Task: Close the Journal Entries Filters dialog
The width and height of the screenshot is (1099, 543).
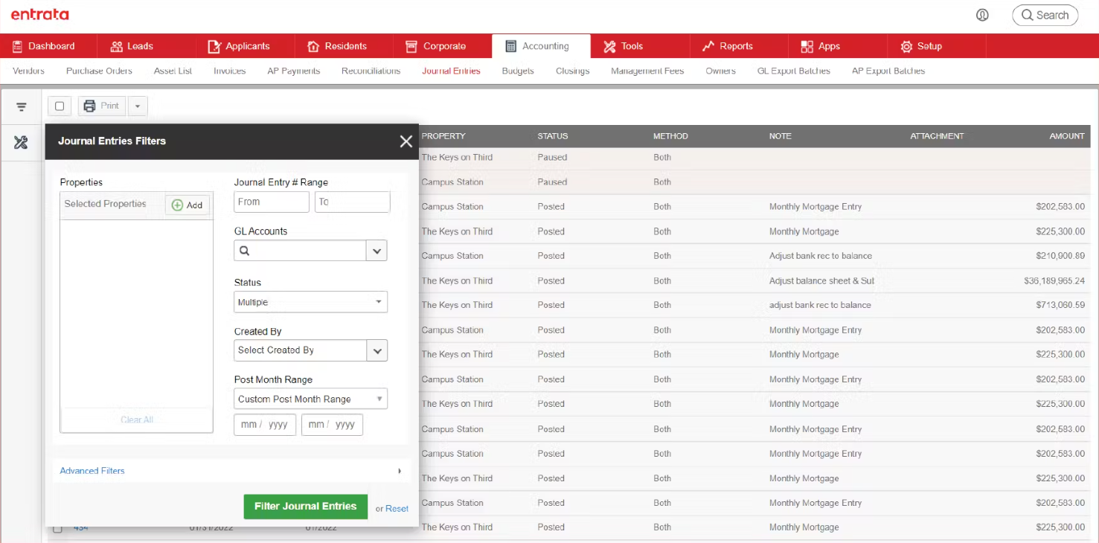Action: (406, 141)
